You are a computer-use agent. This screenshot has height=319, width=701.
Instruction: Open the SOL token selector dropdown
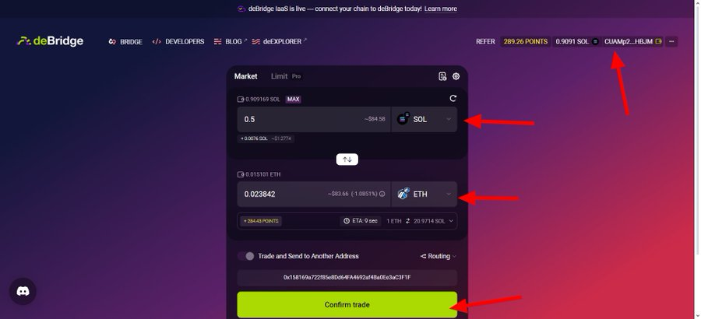click(424, 119)
